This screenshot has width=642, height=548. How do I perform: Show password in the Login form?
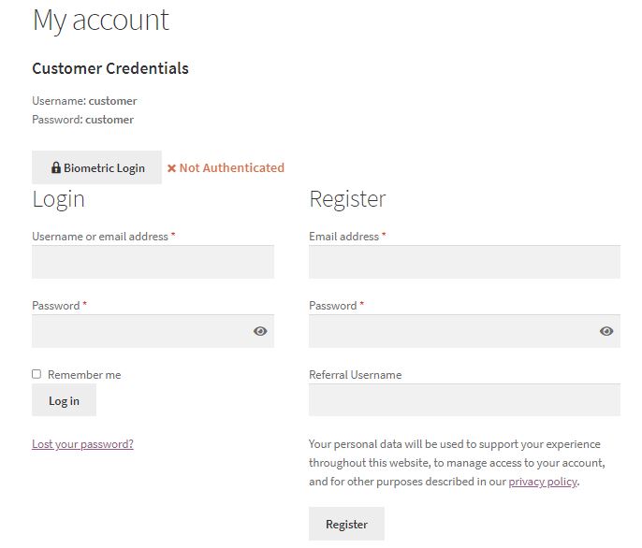coord(260,331)
